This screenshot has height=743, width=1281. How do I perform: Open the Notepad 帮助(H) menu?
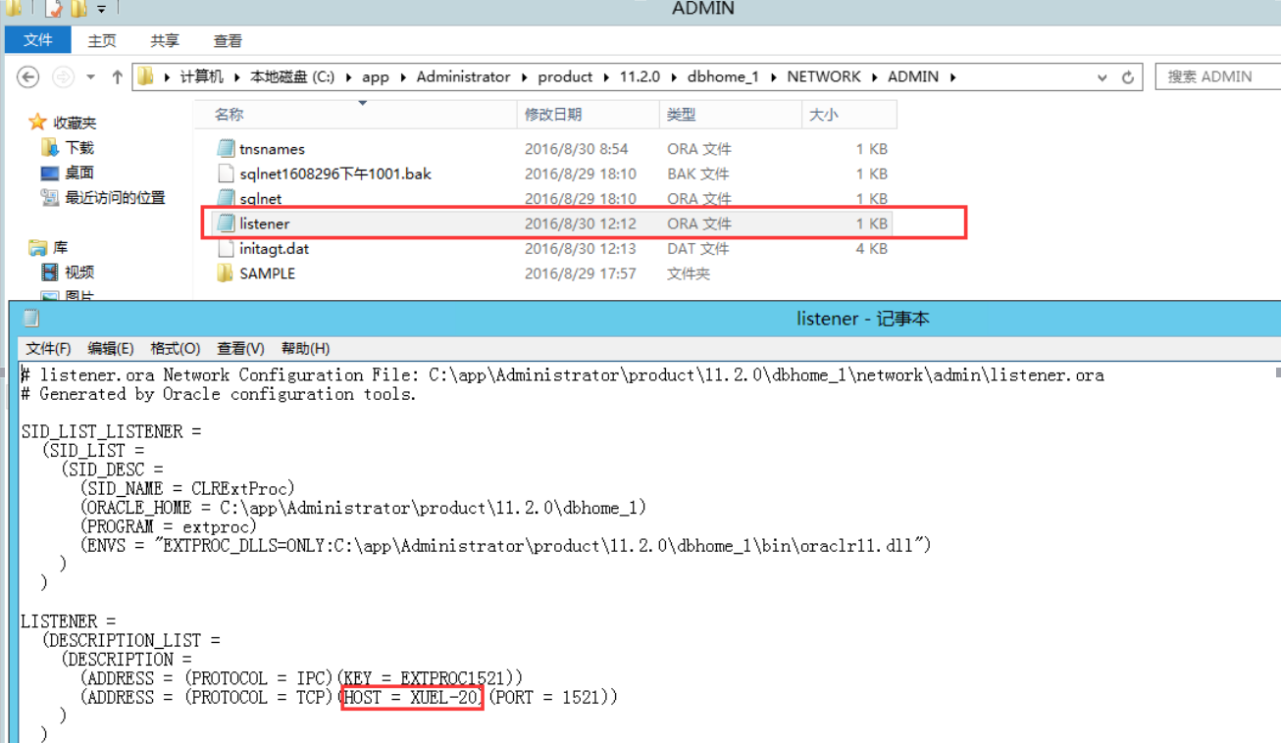point(305,348)
